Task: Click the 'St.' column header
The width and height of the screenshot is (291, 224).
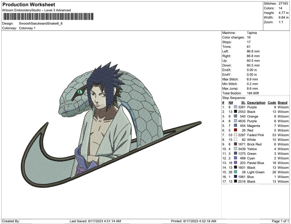Action: 243,103
